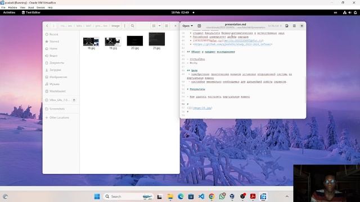
Task: Click the Windows taskbar Search box
Action: pos(128,196)
